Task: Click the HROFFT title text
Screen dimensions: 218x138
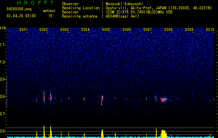Action: click(36, 3)
